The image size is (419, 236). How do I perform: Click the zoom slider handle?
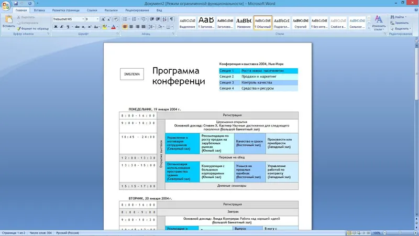pos(400,233)
